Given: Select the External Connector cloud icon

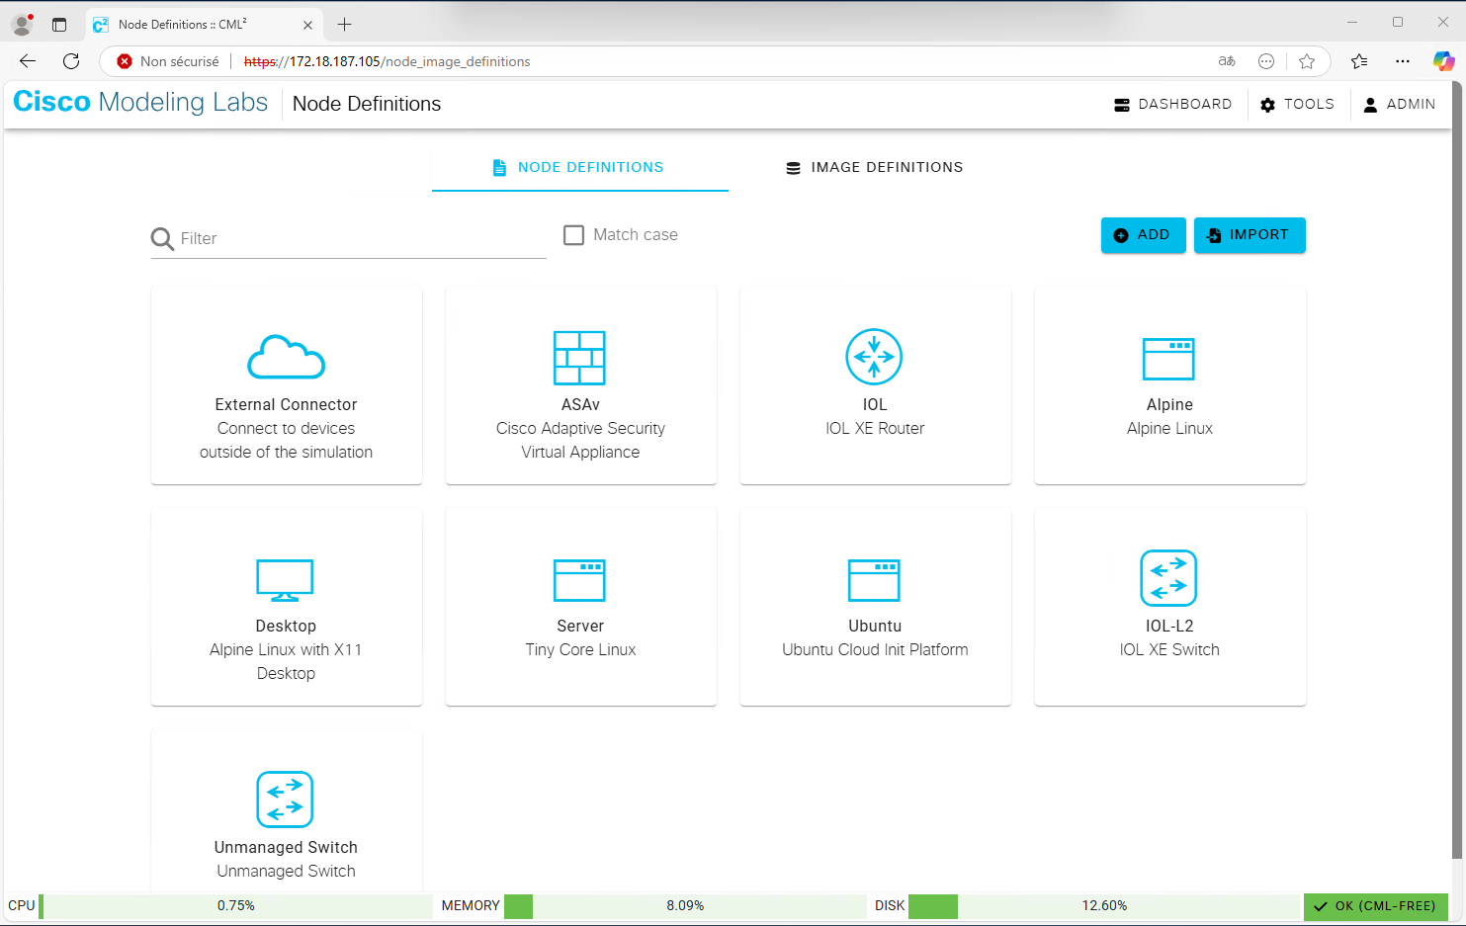Looking at the screenshot, I should (286, 358).
